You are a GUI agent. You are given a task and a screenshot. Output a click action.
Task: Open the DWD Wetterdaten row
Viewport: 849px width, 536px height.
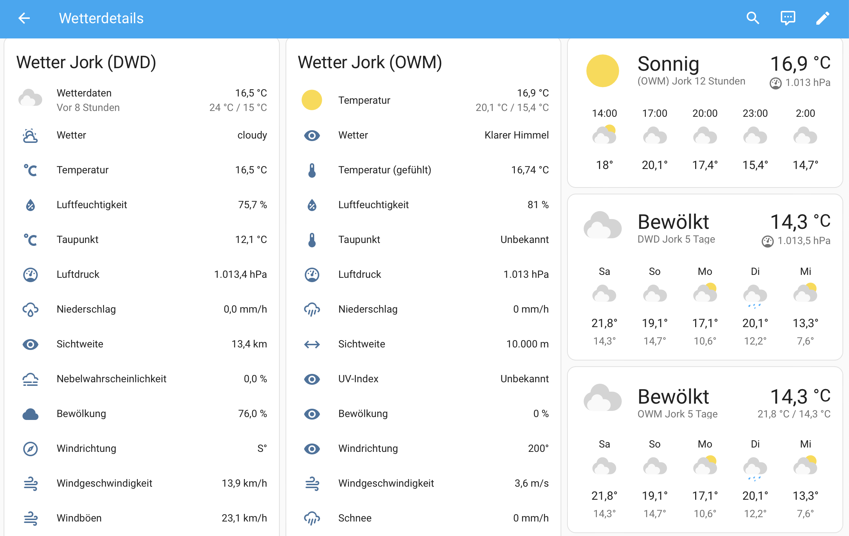[x=141, y=100]
